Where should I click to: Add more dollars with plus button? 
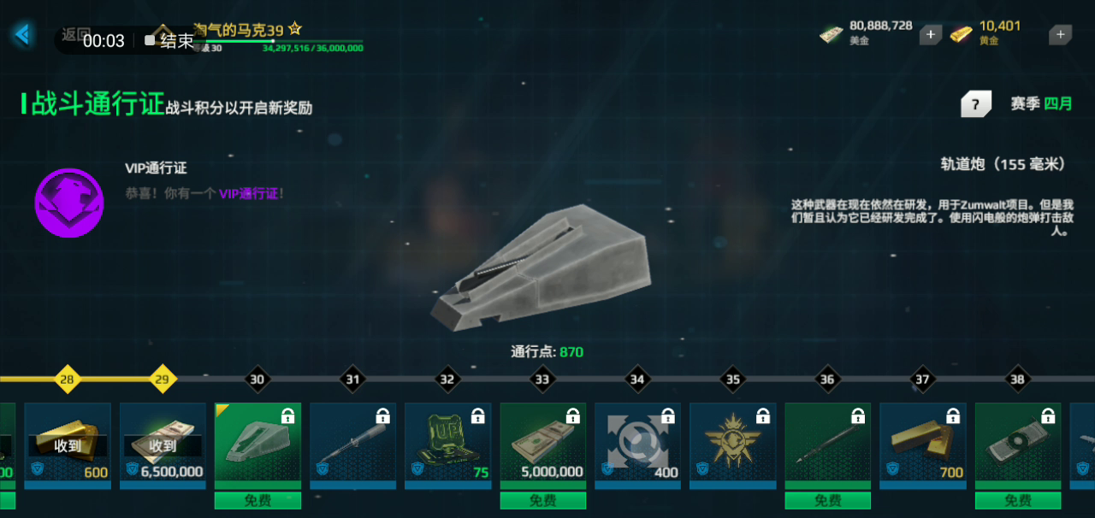931,34
